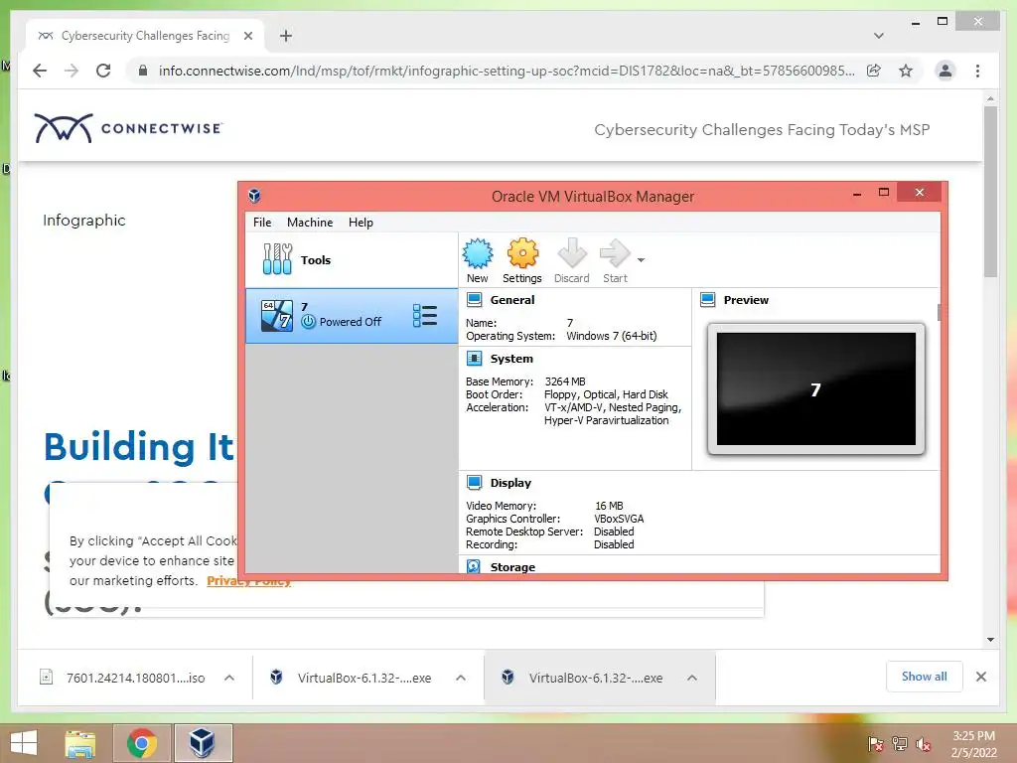
Task: Expand options for highlighted VirtualBox exe download
Action: point(692,678)
